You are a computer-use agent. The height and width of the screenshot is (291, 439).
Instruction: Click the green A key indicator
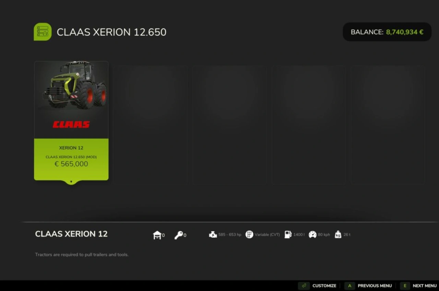point(349,286)
